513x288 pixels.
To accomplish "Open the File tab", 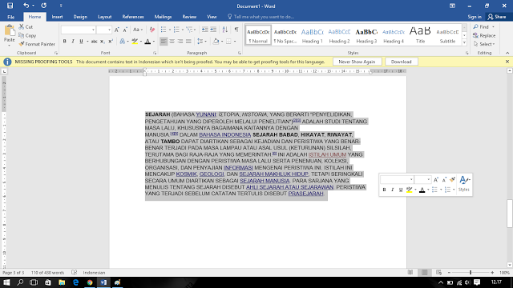I will tap(10, 17).
